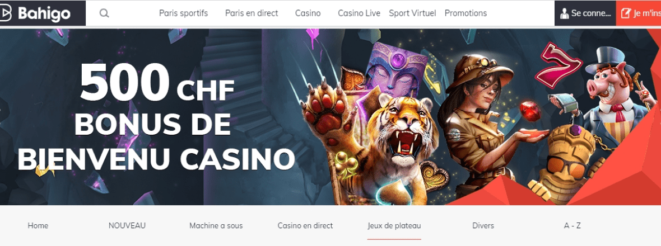Click the Bahigo logo icon
661x246 pixels.
6,14
